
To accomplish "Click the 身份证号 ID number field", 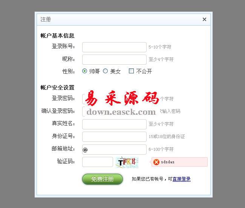I will [x=114, y=137].
